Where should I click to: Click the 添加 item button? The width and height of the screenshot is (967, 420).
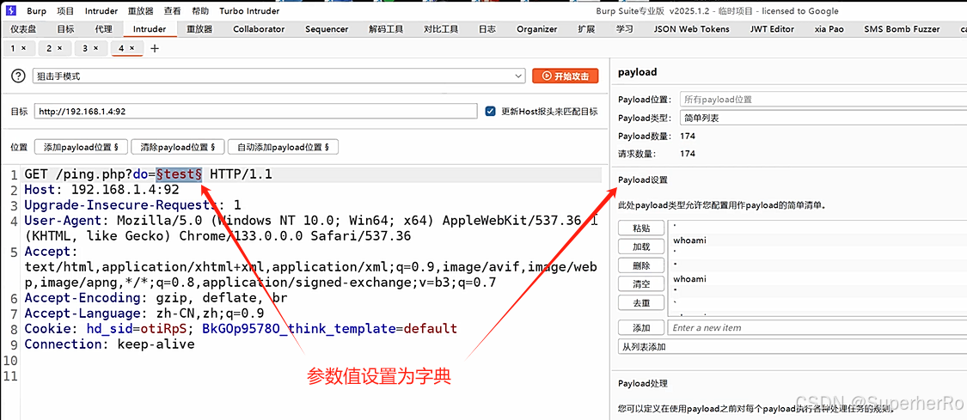(641, 327)
